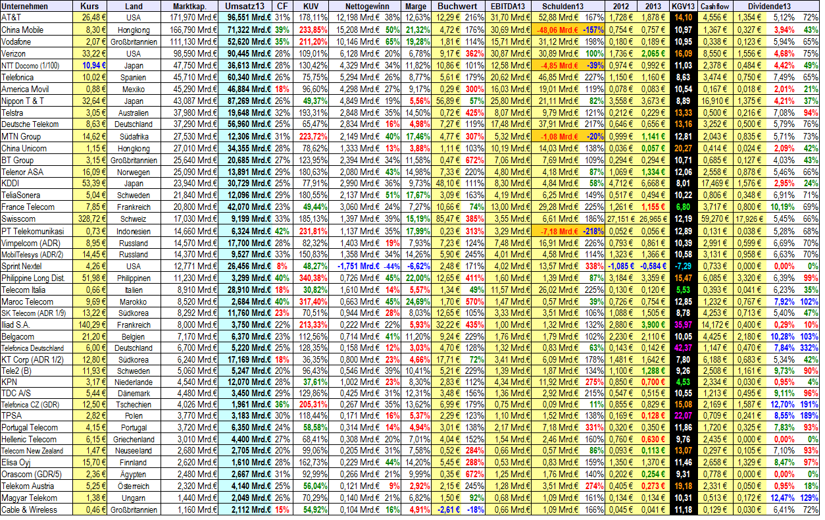Click the Indonesien country cell

click(134, 232)
